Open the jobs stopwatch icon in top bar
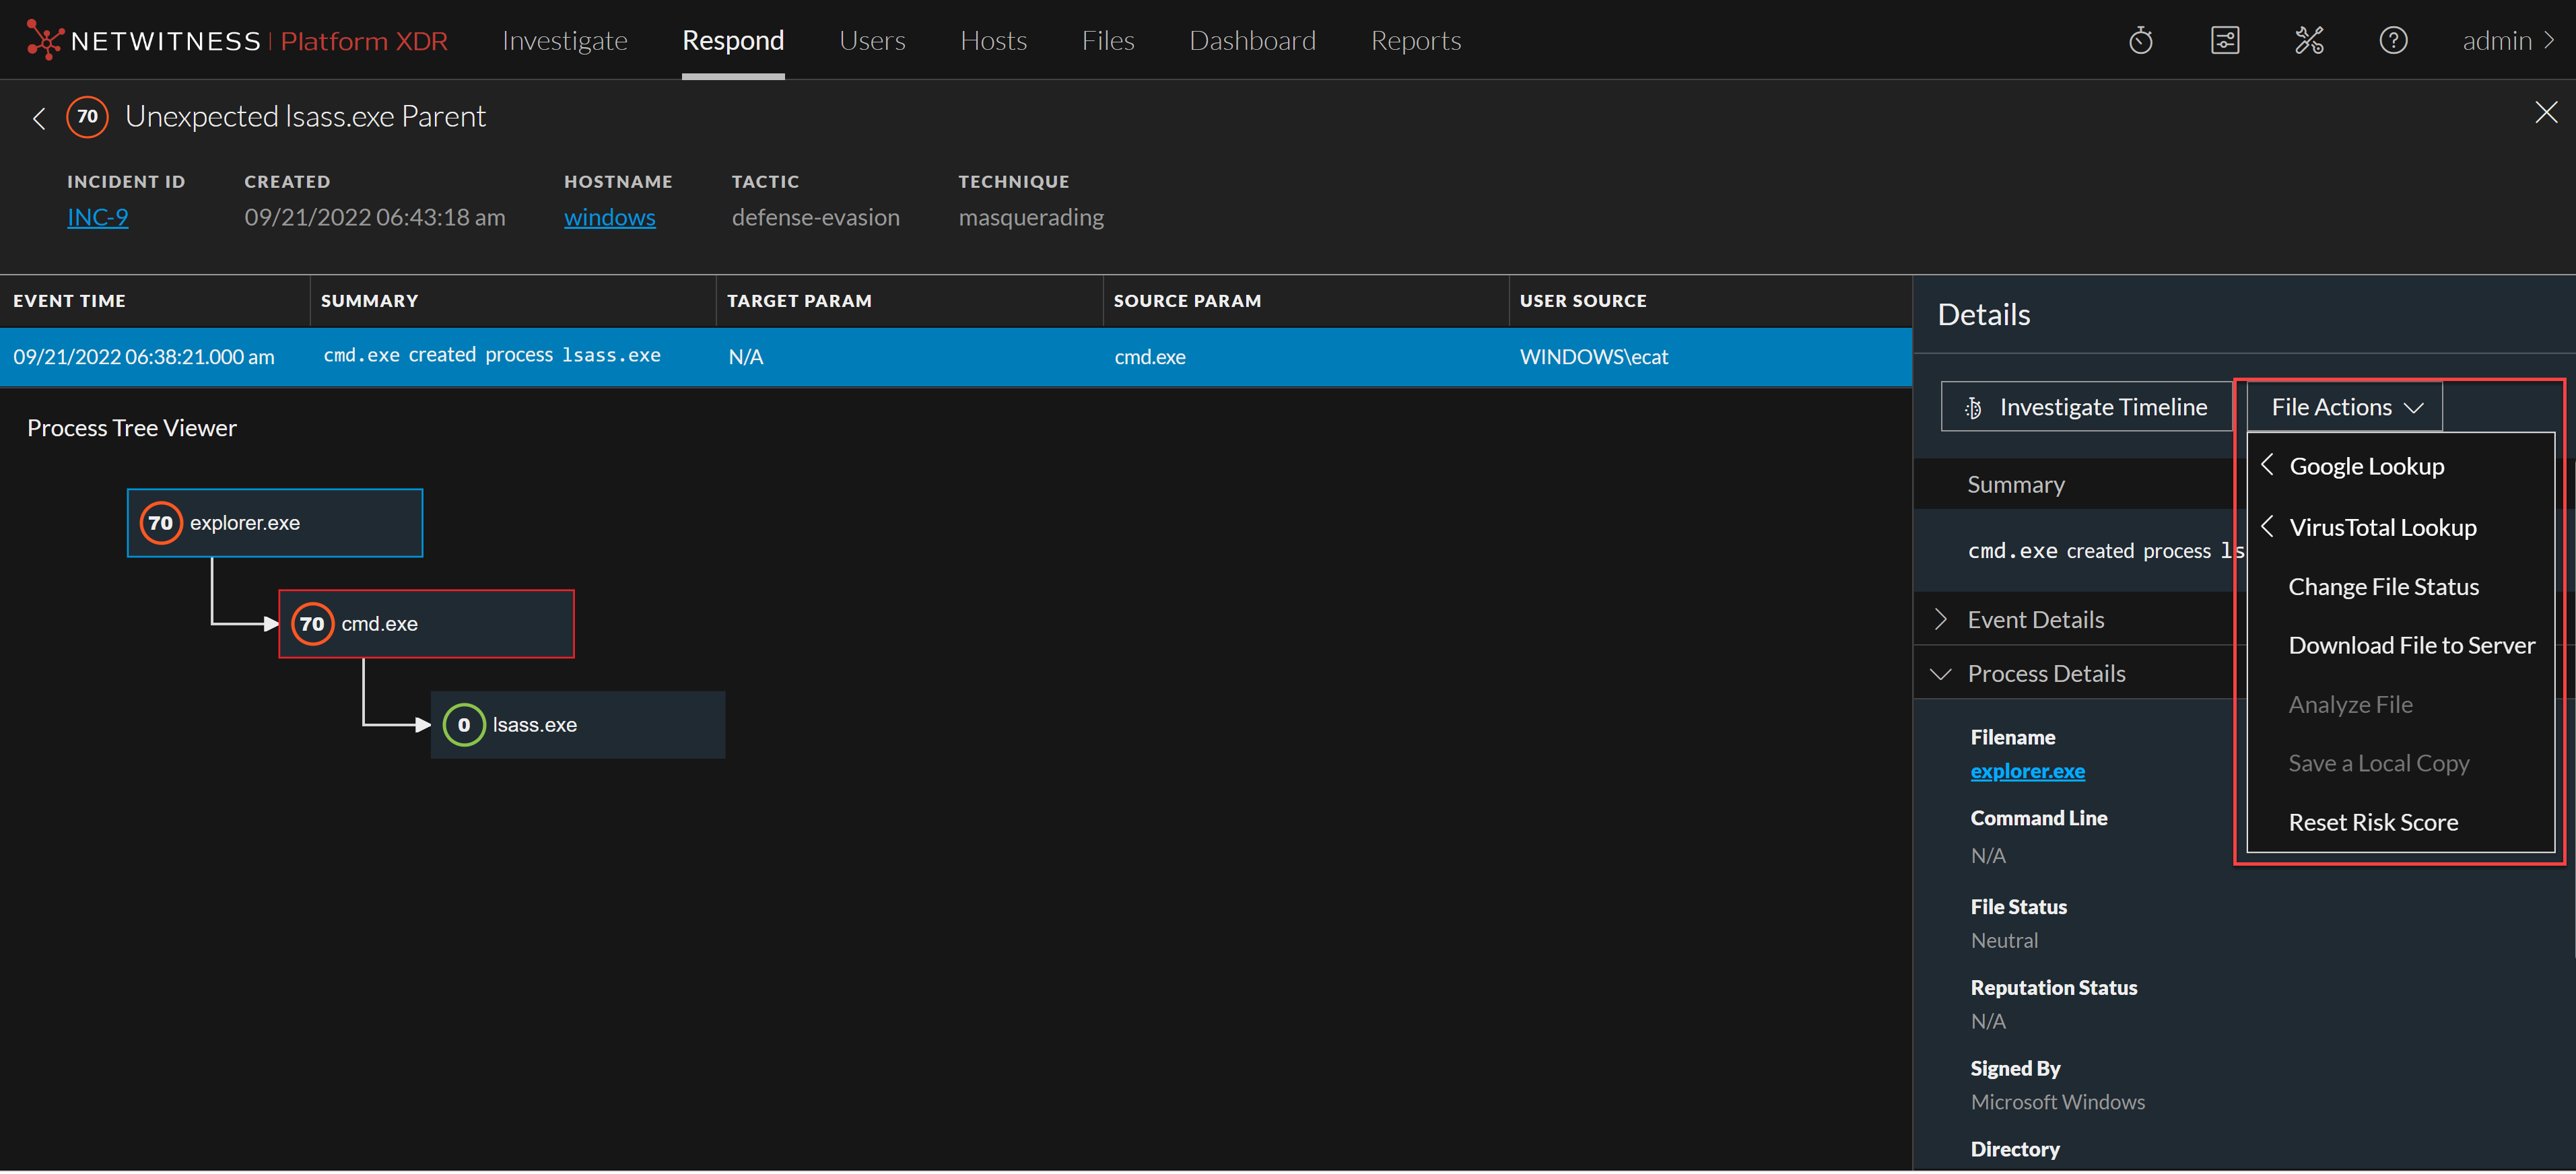2576x1174 pixels. click(2141, 40)
